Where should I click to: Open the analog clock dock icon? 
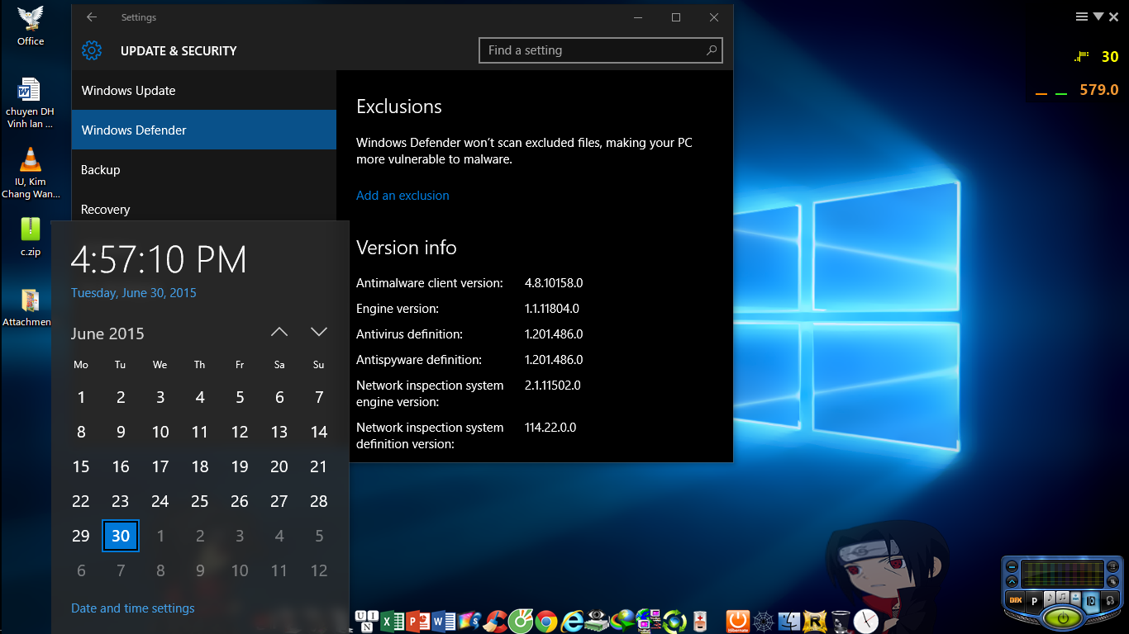[865, 621]
